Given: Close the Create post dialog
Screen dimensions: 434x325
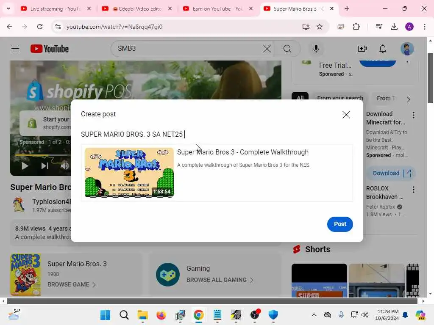Looking at the screenshot, I should 346,115.
